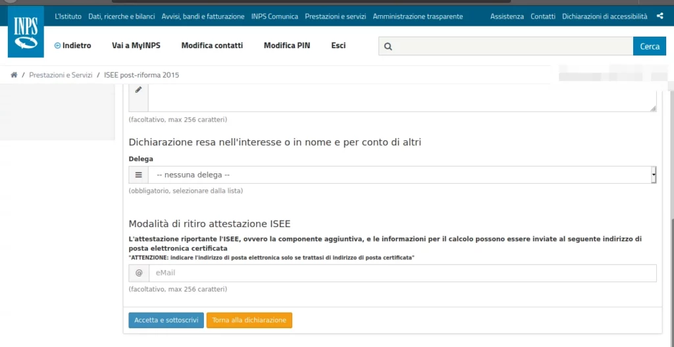Go back with Indietro
This screenshot has width=674, height=347.
[x=72, y=45]
